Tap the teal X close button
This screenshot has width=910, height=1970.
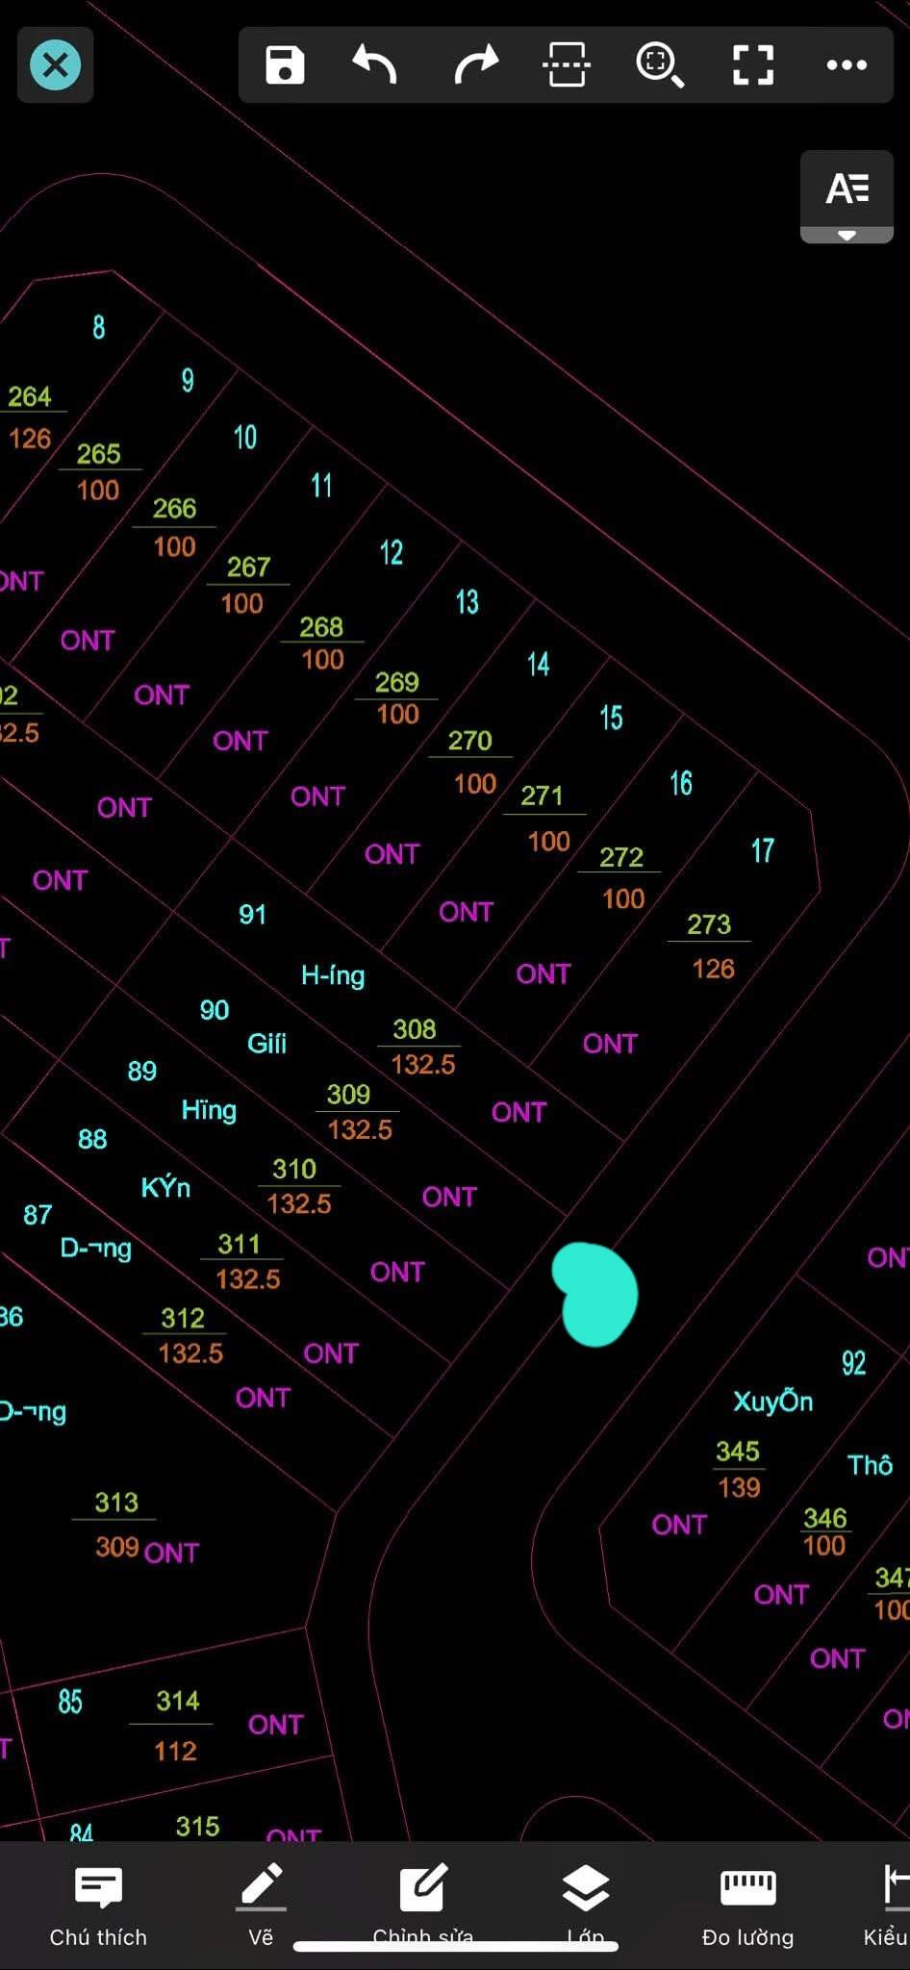click(x=55, y=65)
